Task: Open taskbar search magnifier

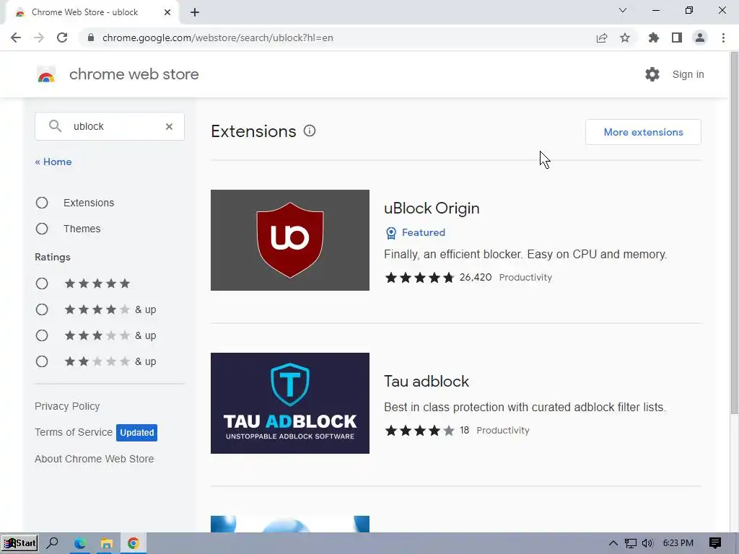Action: coord(52,543)
